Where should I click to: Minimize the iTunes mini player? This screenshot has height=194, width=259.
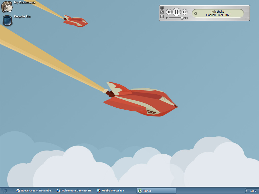pos(162,16)
